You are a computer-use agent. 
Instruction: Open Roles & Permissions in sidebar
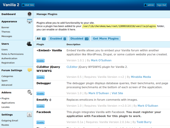pyautogui.click(x=12, y=54)
